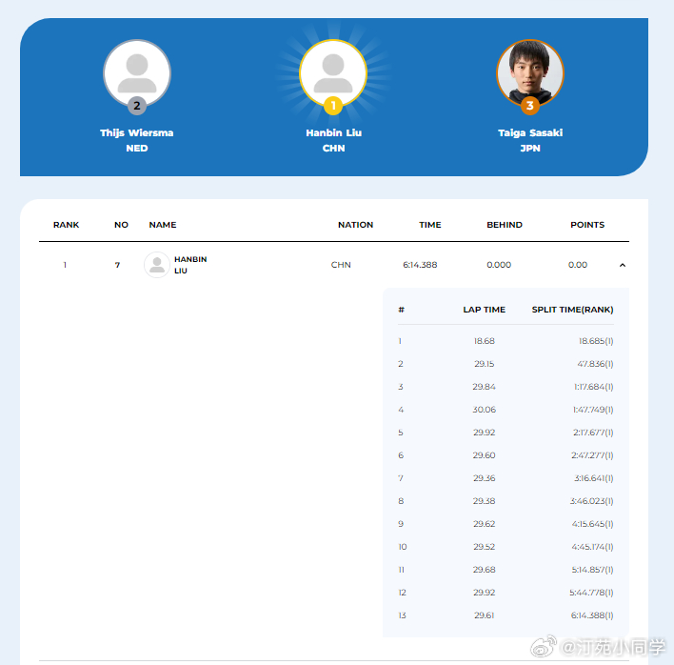Click split time 3:16.641(1)
Image resolution: width=674 pixels, height=665 pixels.
[x=594, y=478]
